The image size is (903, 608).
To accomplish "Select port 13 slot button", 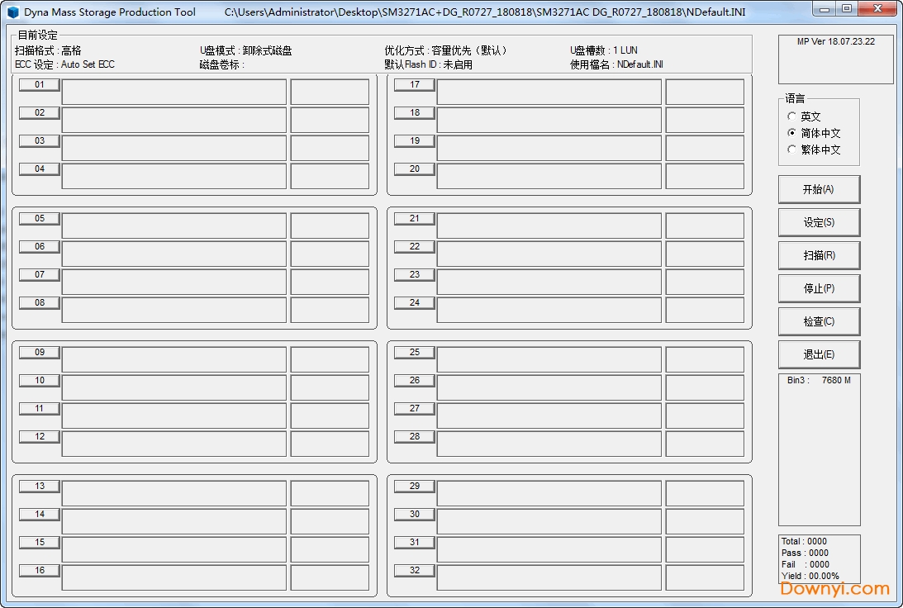I will pos(40,487).
